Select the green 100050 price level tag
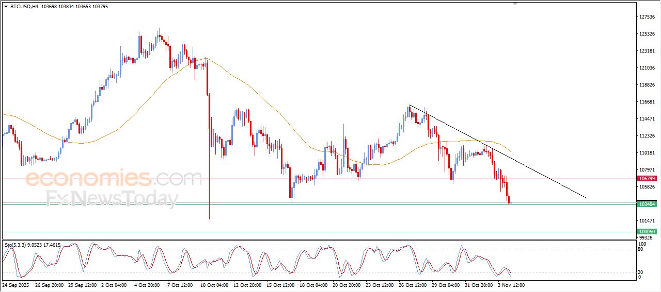 point(647,232)
